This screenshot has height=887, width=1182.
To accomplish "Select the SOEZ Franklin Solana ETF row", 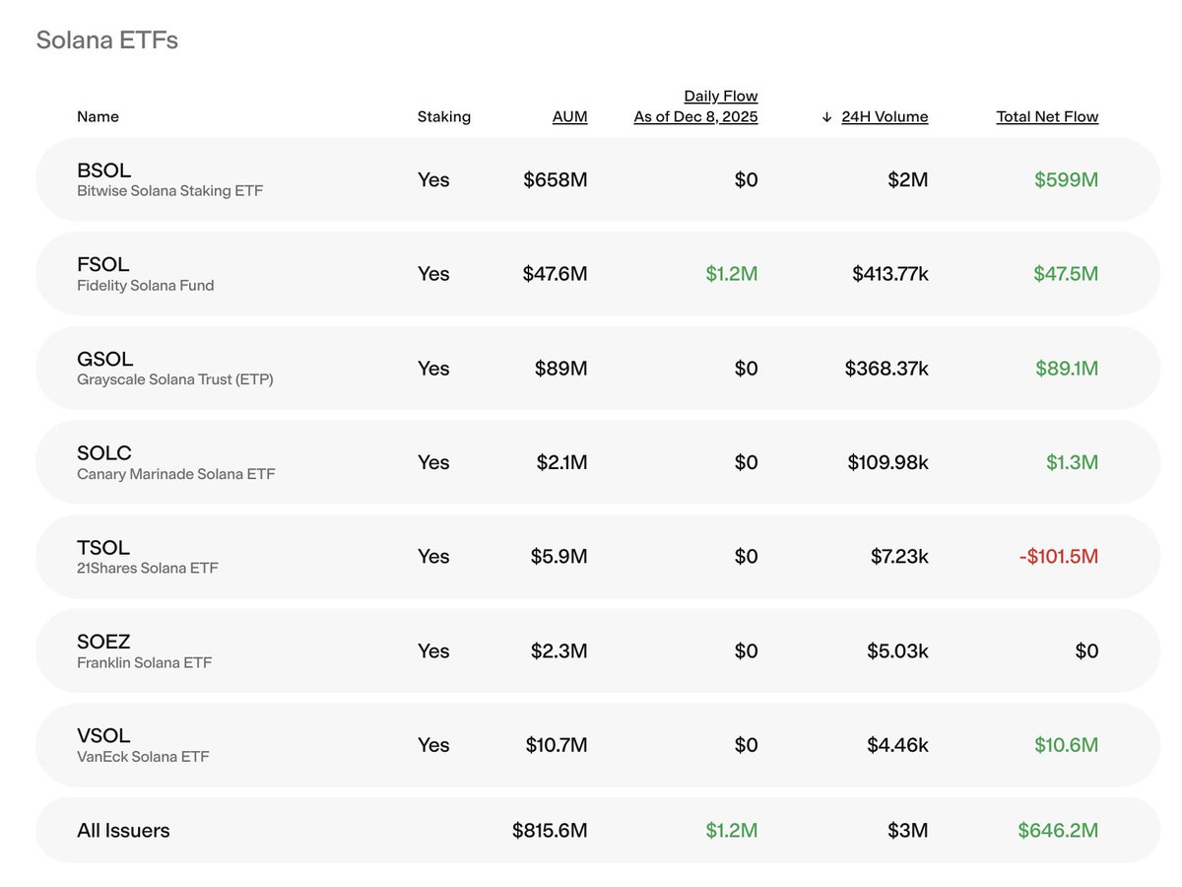I will pos(598,650).
